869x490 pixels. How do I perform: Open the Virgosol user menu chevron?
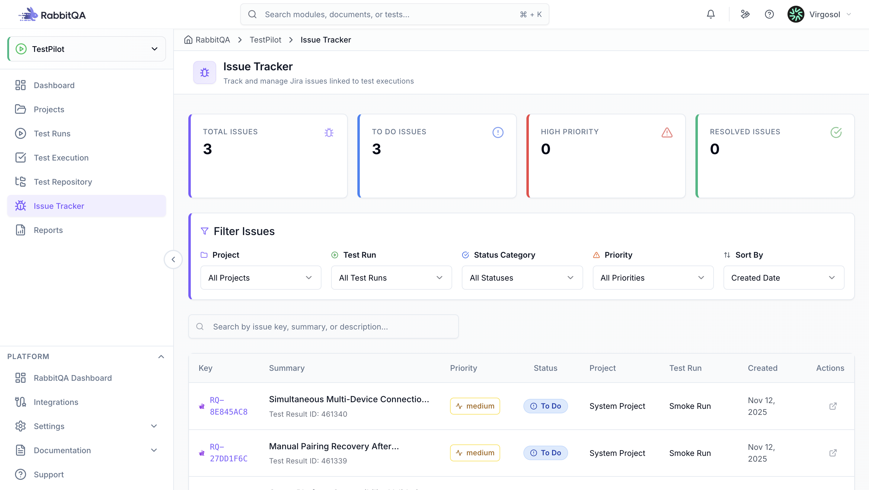point(849,14)
